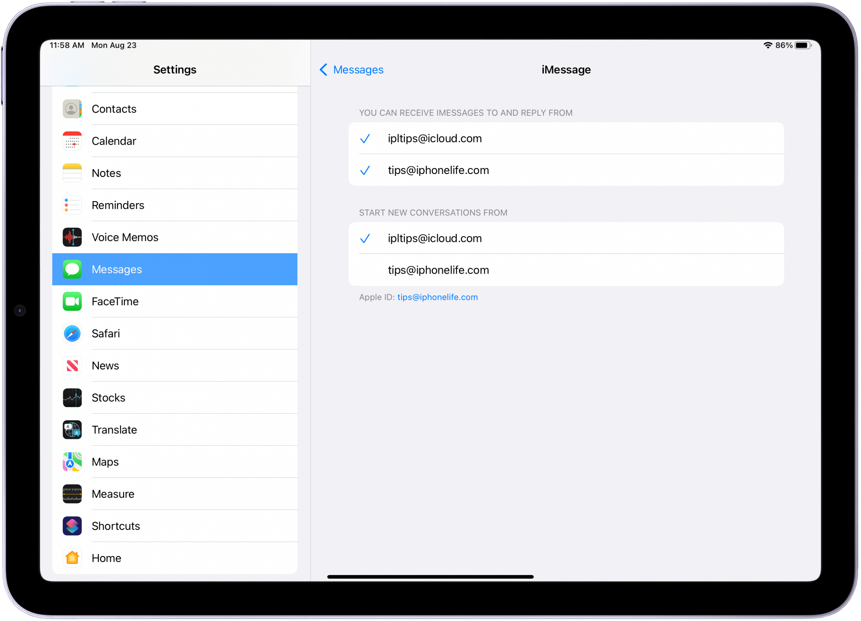Tap the iMessage page title
This screenshot has width=861, height=621.
pyautogui.click(x=567, y=70)
